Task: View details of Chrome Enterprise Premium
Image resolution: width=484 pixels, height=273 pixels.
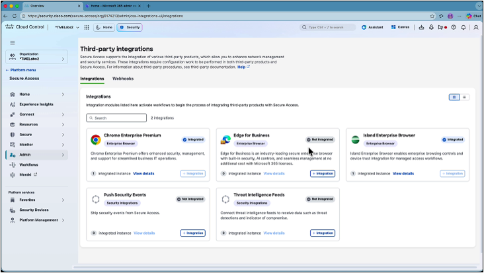Action: pyautogui.click(x=143, y=174)
